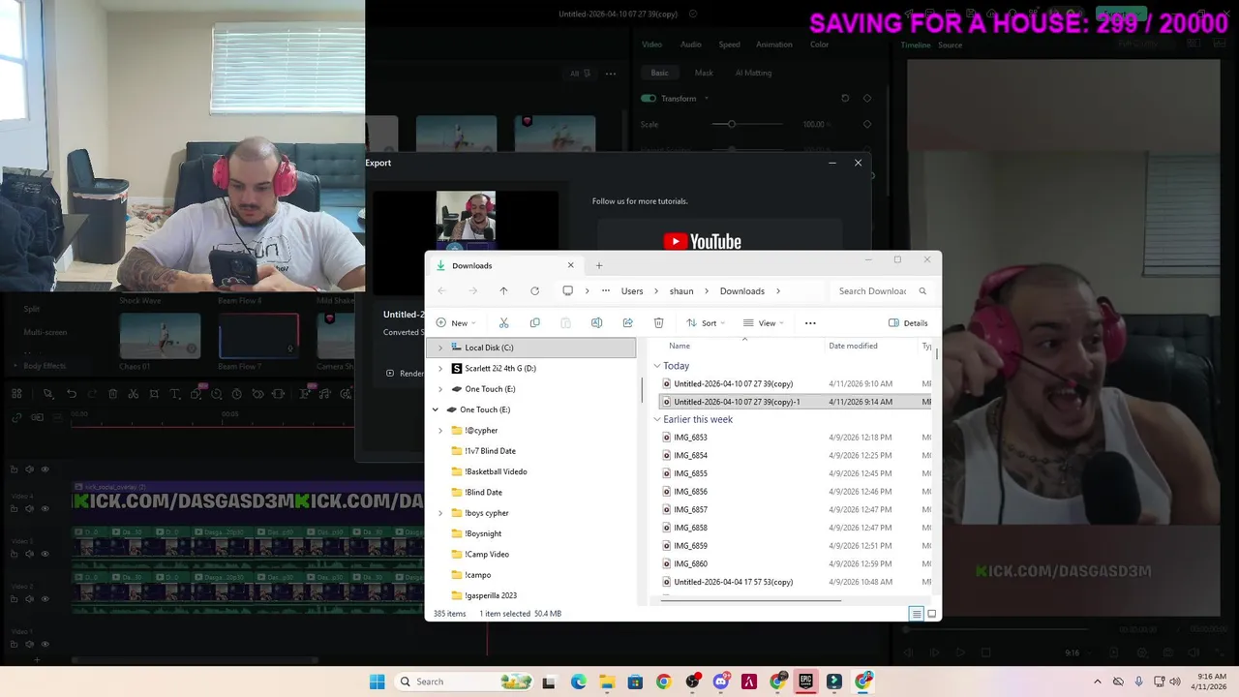This screenshot has height=697, width=1239.
Task: Click the Rename icon in Explorer toolbar
Action: tap(596, 323)
